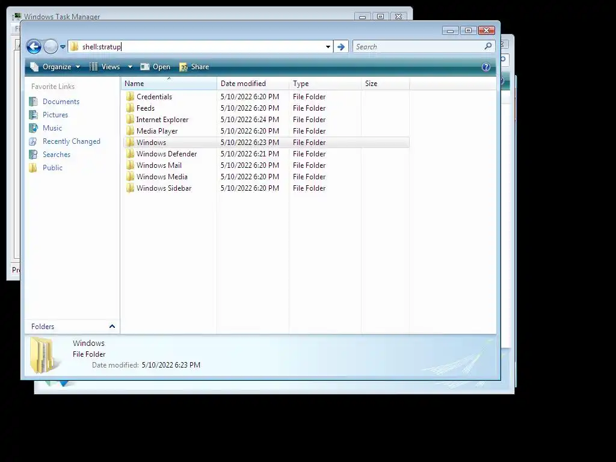Click the Views toolbar button
Viewport: 616px width, 462px height.
105,67
